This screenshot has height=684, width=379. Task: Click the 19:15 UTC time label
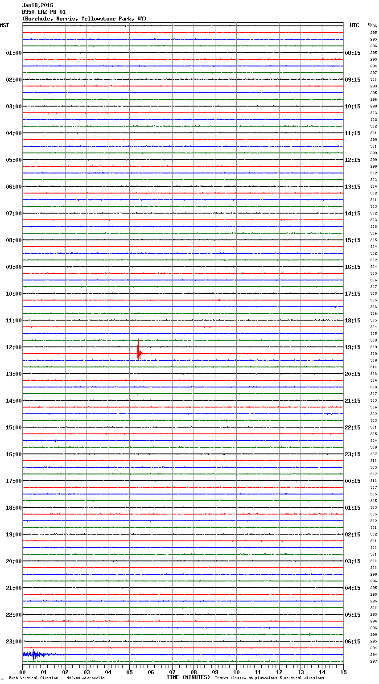point(353,347)
